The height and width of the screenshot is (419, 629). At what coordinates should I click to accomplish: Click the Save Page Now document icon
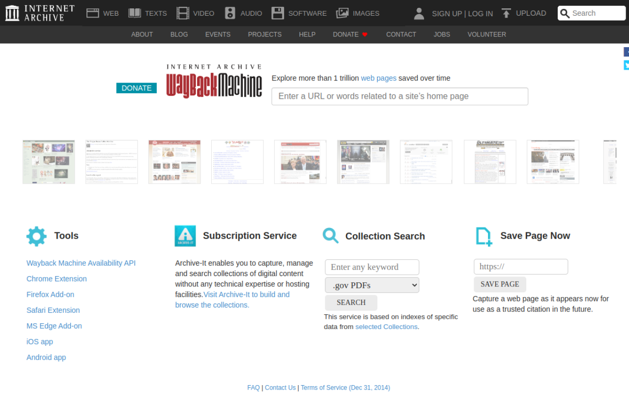point(484,236)
